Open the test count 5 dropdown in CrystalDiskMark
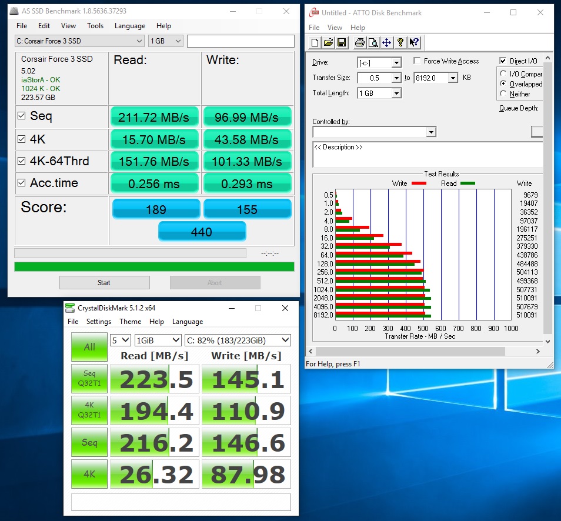 coord(120,340)
